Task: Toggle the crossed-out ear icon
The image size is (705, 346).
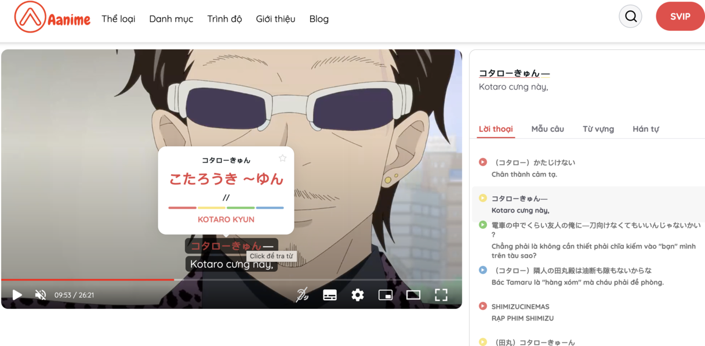Action: click(x=302, y=295)
